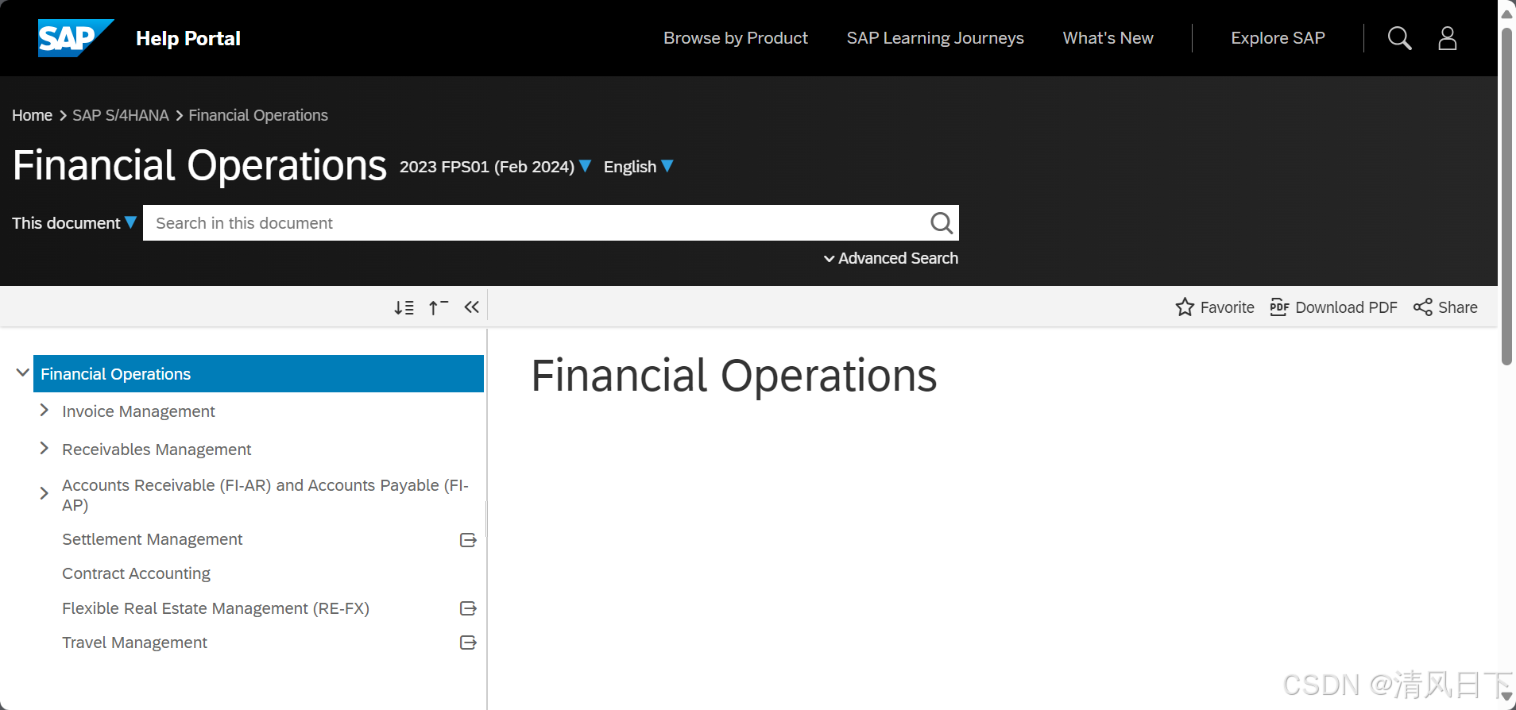Open What's New menu item
1516x710 pixels.
pos(1108,38)
